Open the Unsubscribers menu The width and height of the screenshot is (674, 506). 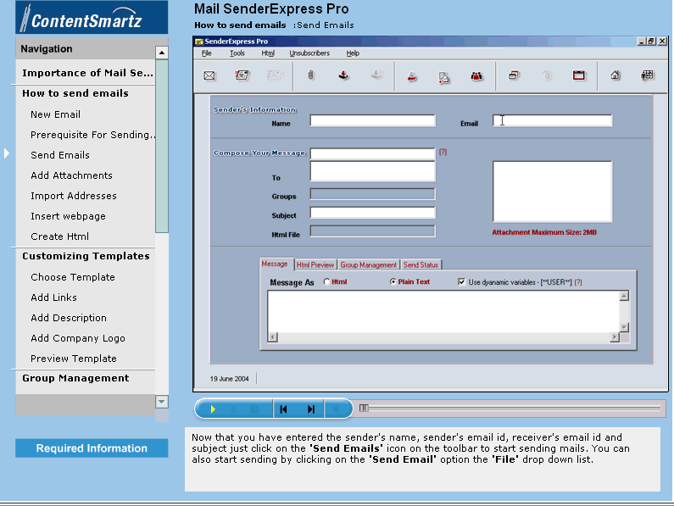pos(309,53)
